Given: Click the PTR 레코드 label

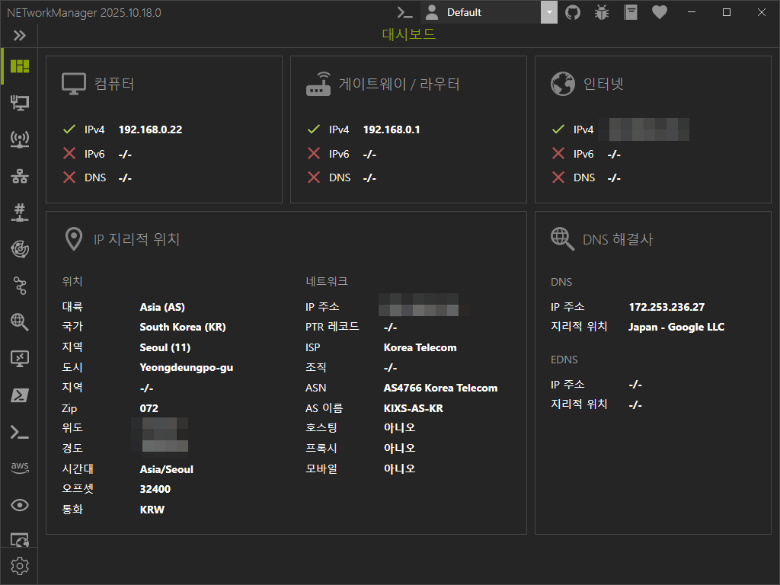Looking at the screenshot, I should 332,327.
